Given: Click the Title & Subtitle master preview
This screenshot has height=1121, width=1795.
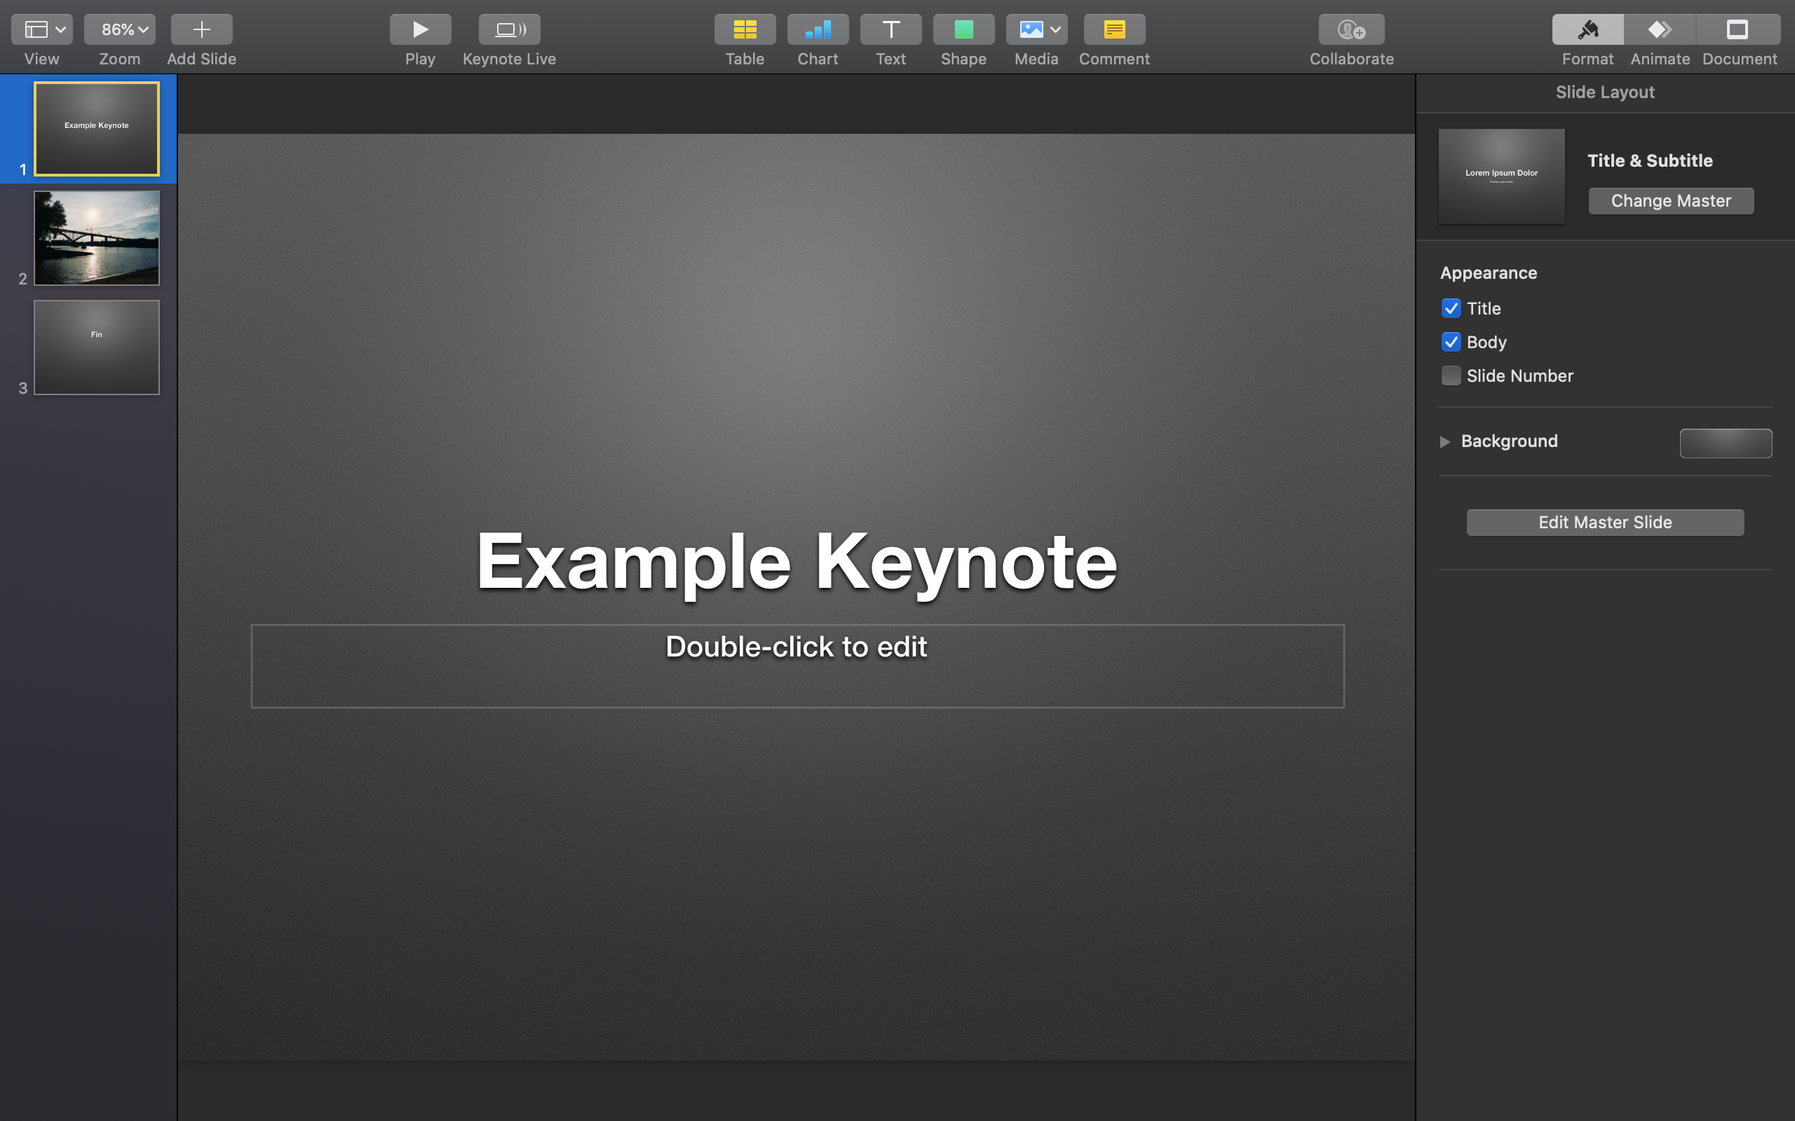Looking at the screenshot, I should click(1501, 177).
